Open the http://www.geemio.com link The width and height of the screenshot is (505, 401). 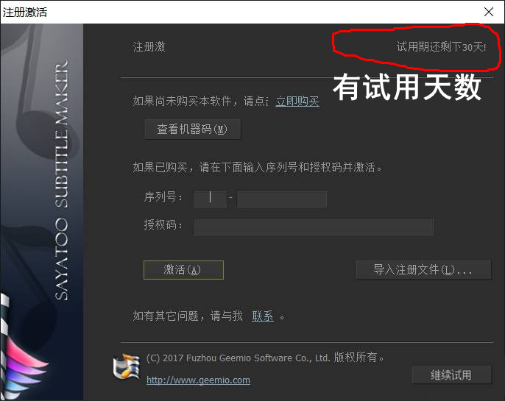pos(199,380)
